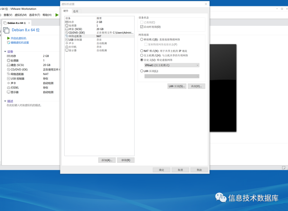Click the 取消 button
This screenshot has height=211, width=288.
coord(180,170)
